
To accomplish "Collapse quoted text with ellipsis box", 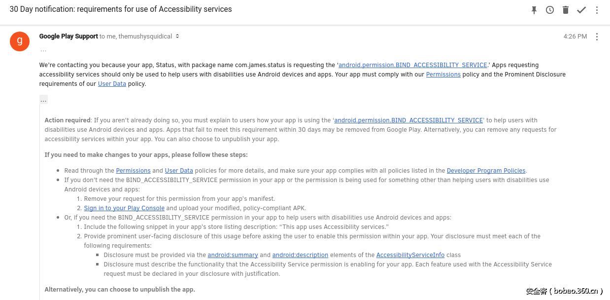I will pyautogui.click(x=43, y=100).
